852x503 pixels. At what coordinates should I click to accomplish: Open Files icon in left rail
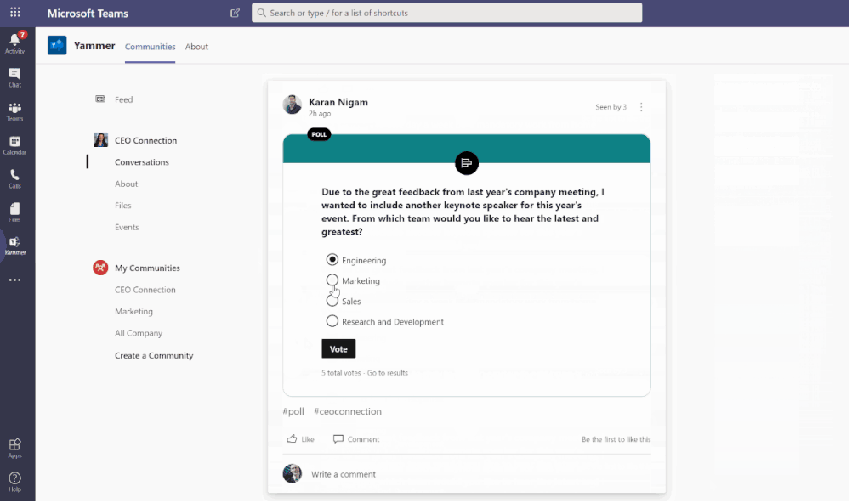pyautogui.click(x=14, y=210)
